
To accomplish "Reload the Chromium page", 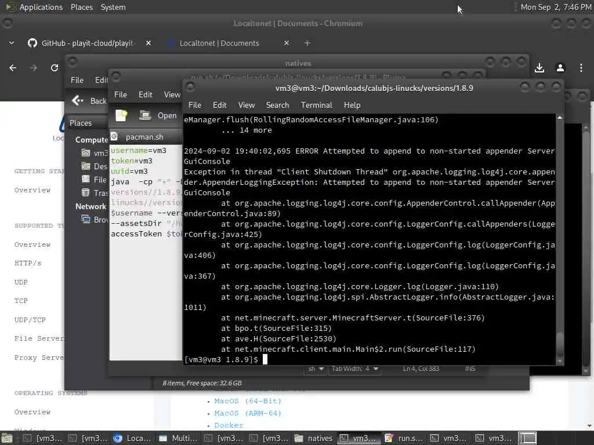I will coord(55,68).
